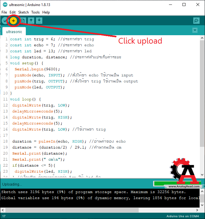The height and width of the screenshot is (219, 205).
Task: Click 'long duration, distance;' line
Action: pos(38,57)
